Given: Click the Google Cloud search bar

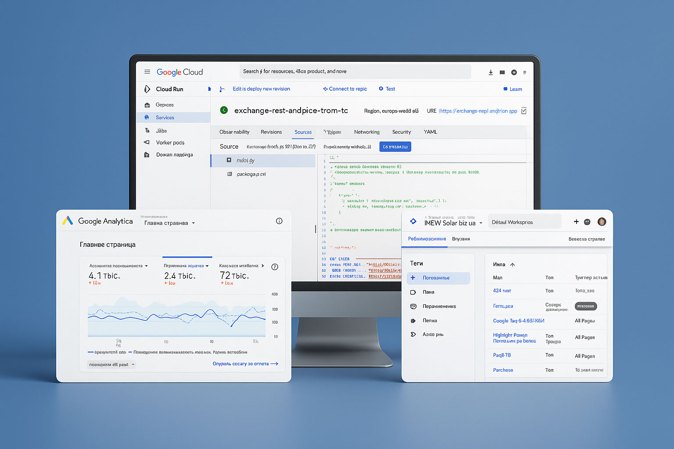Looking at the screenshot, I should [355, 71].
